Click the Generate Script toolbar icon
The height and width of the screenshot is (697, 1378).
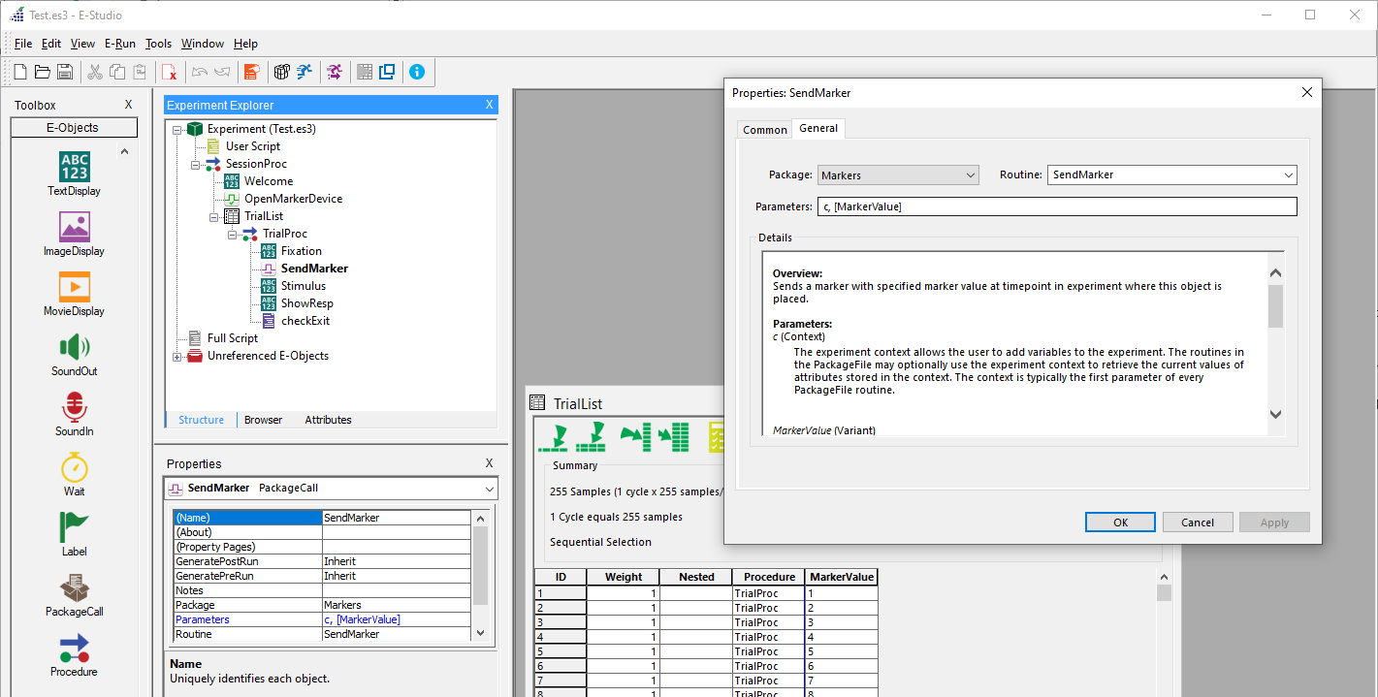pyautogui.click(x=251, y=71)
